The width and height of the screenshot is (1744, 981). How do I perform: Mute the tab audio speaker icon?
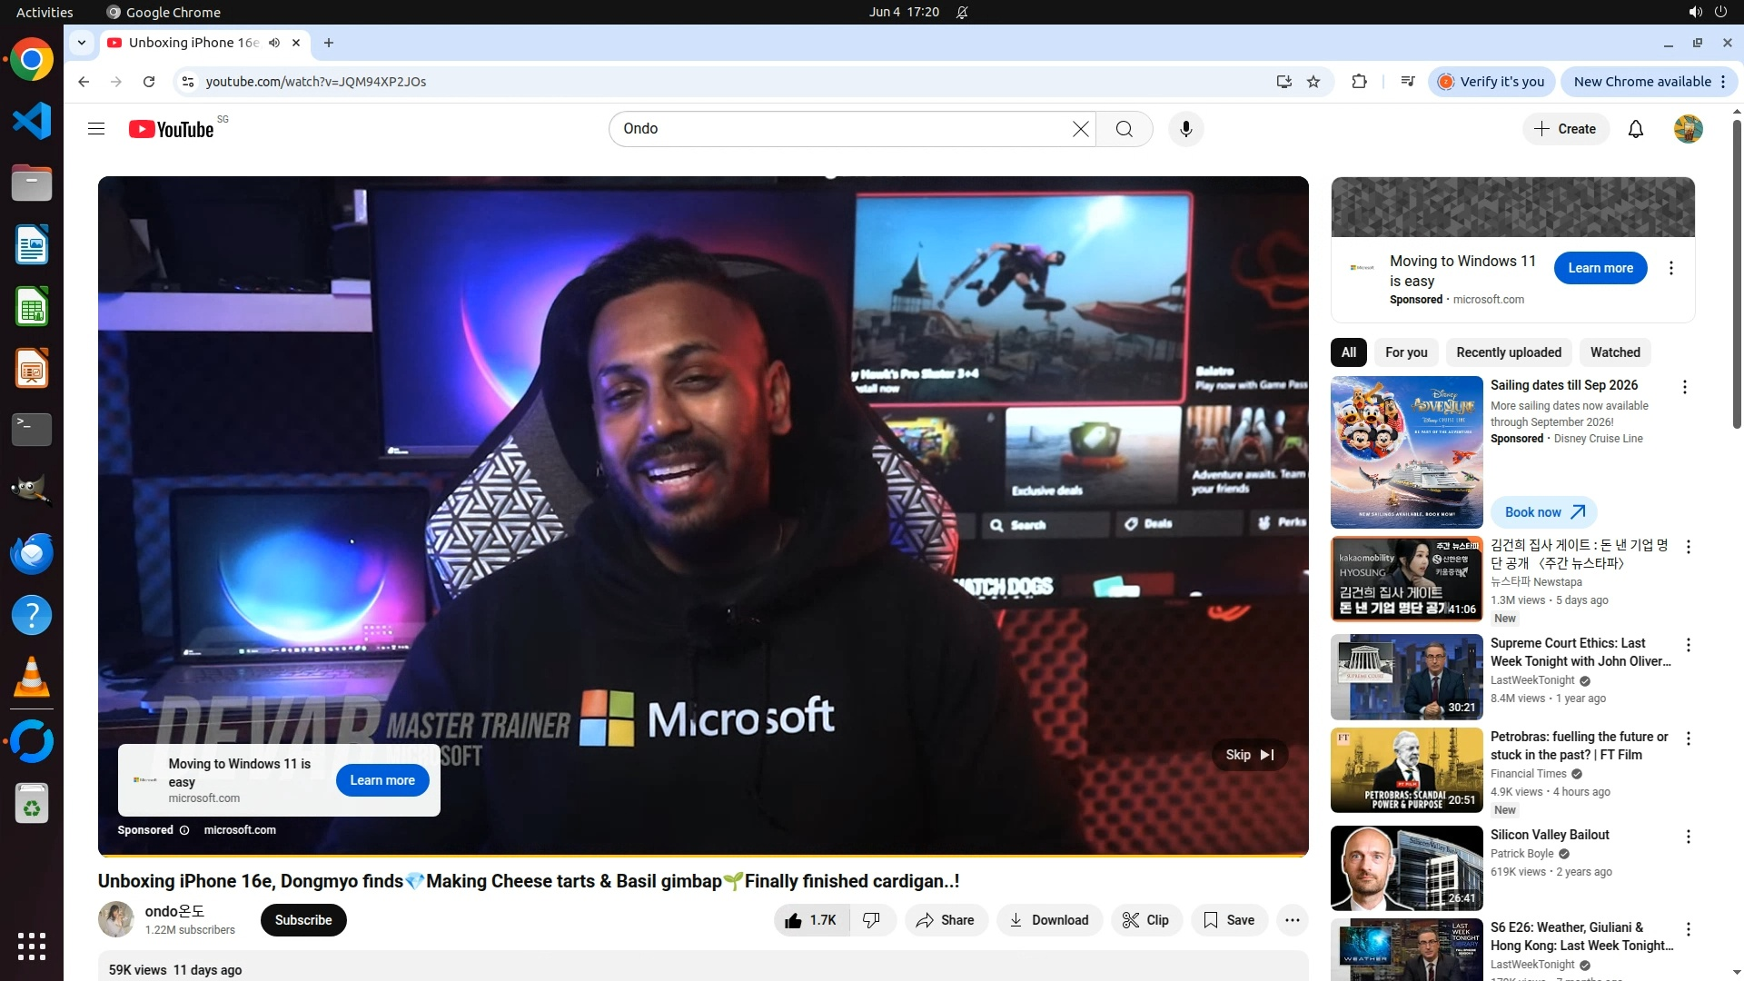(274, 43)
